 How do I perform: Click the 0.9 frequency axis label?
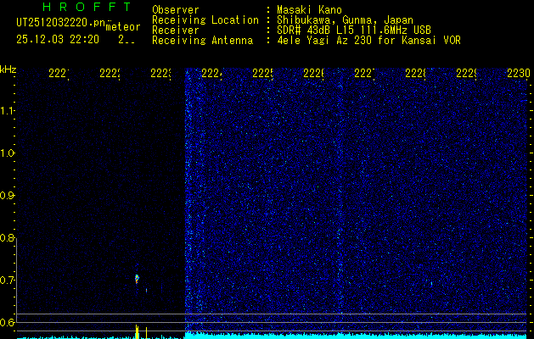7,196
